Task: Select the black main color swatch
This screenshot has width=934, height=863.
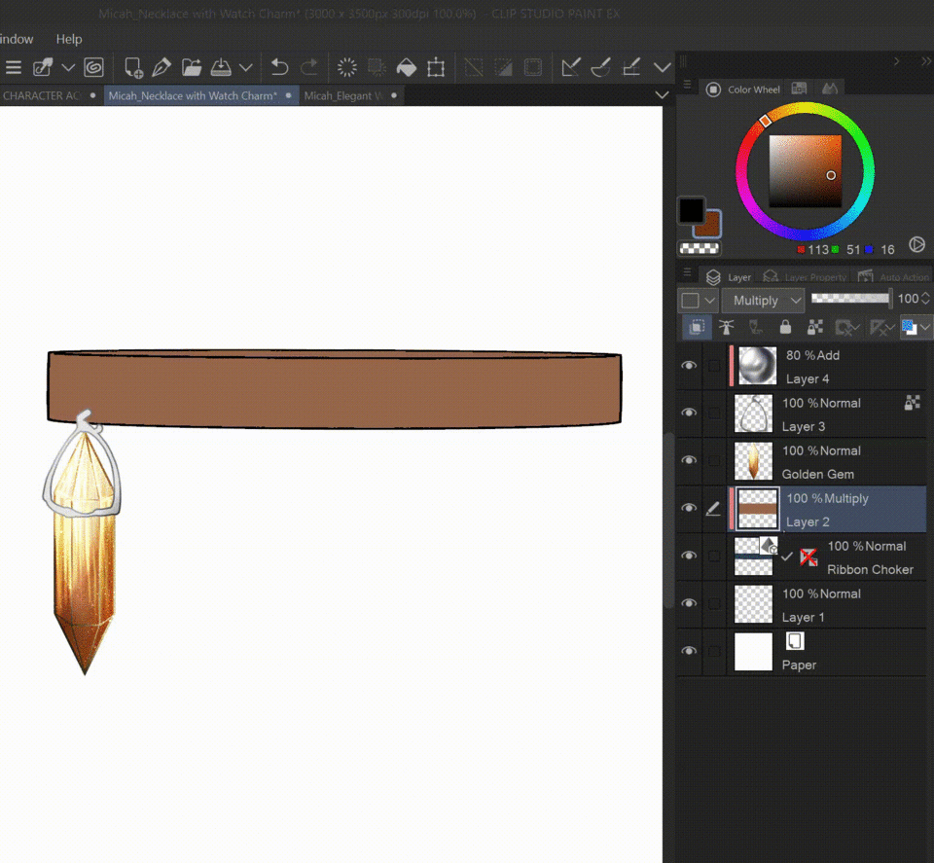Action: pyautogui.click(x=691, y=209)
